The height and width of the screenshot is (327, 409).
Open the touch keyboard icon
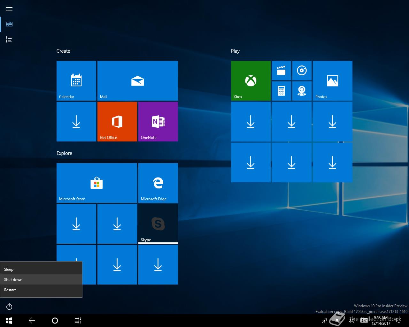[x=364, y=321]
